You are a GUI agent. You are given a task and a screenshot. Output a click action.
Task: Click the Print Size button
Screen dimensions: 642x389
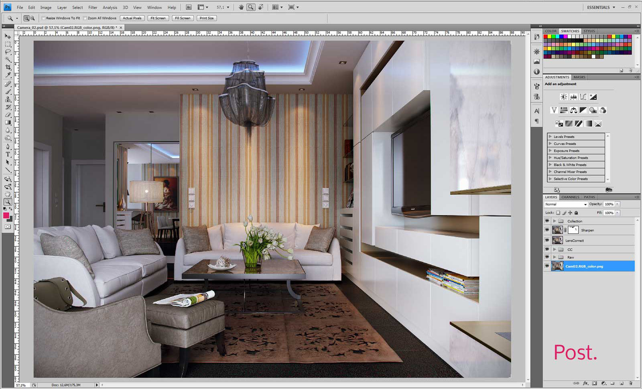(207, 18)
